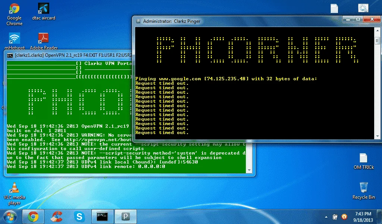Click the Clarkz Pinger scrollbar down arrow
Viewport: 382px width, 224px height.
tap(378, 136)
